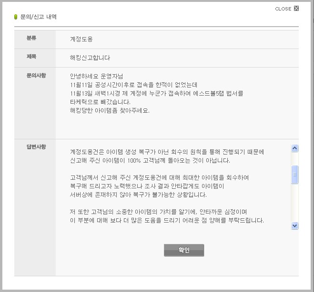
Task: Click the 문의/신고 내역 heading
Action: [39, 17]
